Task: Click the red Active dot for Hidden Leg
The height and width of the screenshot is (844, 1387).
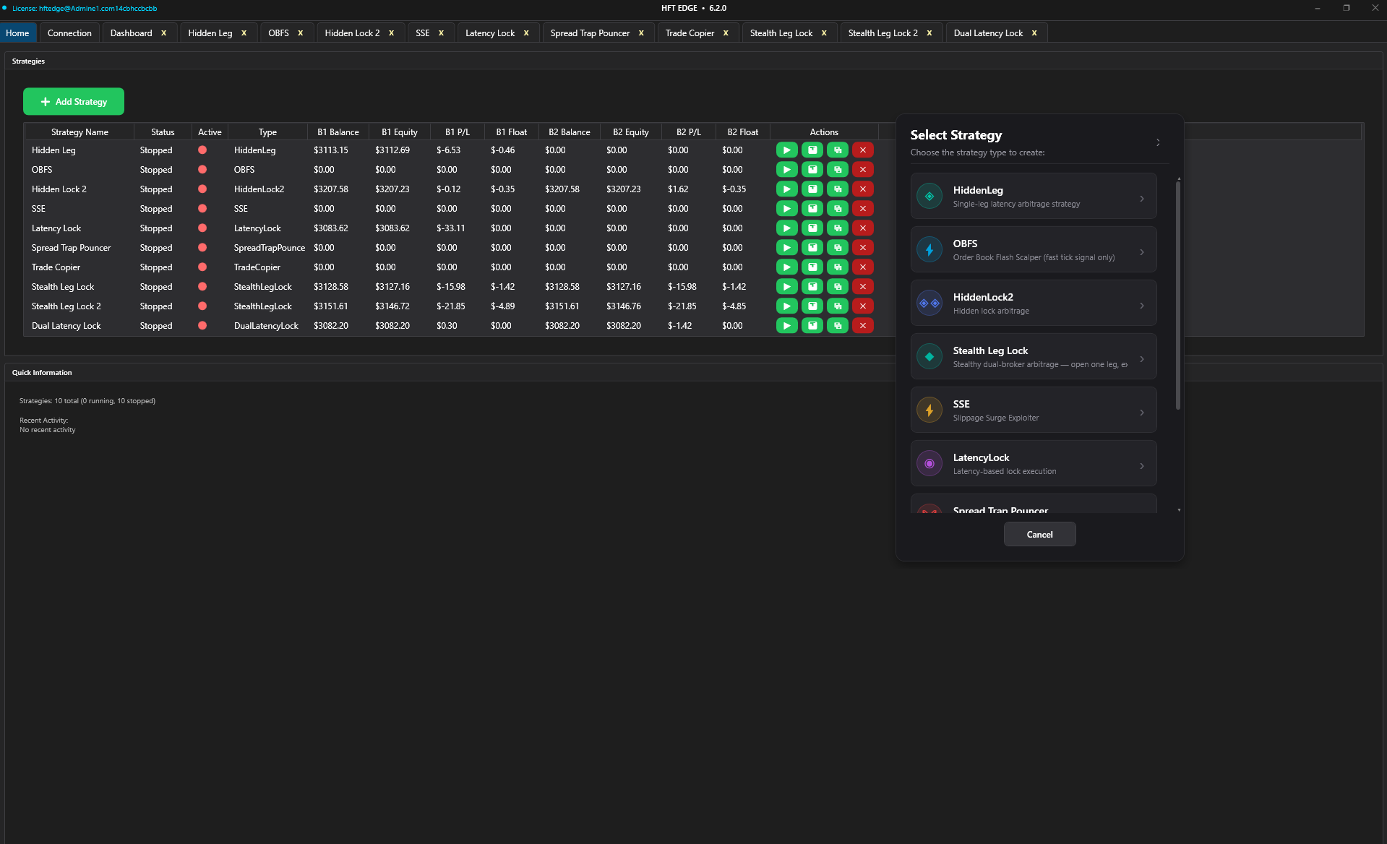Action: [202, 150]
